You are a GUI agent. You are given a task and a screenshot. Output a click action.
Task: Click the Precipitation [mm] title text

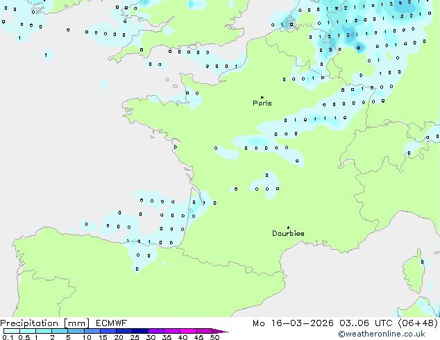pos(45,323)
